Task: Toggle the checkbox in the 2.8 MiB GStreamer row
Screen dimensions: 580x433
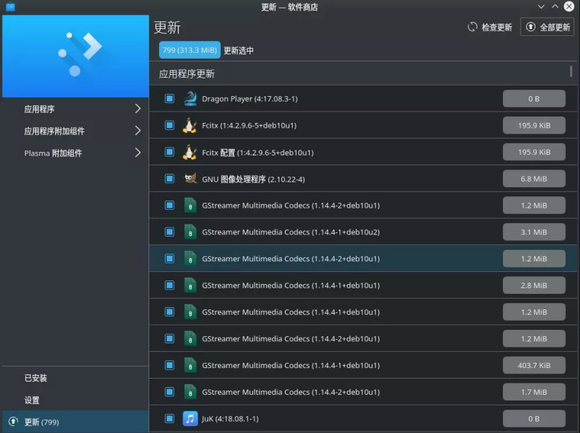Action: [x=170, y=285]
